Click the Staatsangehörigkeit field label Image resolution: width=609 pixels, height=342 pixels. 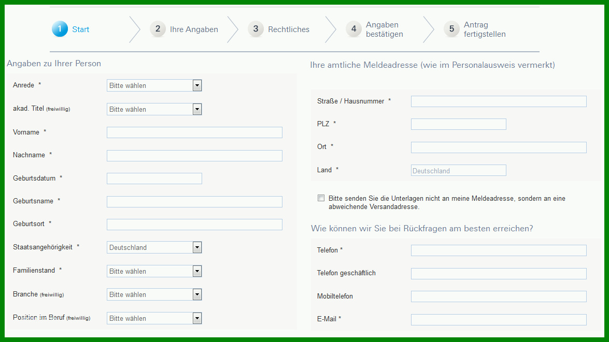[x=43, y=247]
